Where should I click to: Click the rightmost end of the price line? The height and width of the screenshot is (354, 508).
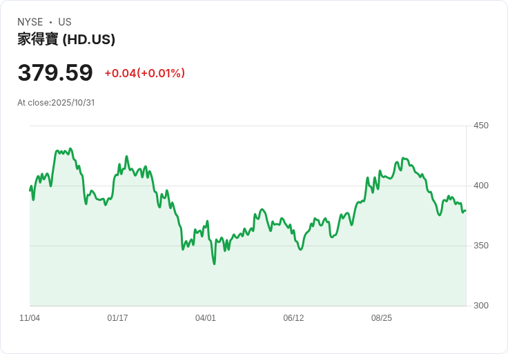[465, 211]
